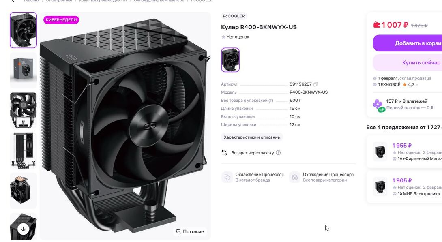
Task: Click the return info circle icon
Action: (x=278, y=153)
